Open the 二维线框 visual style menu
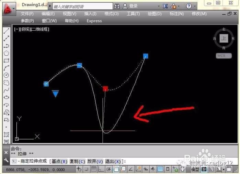The width and height of the screenshot is (240, 174). [x=40, y=29]
